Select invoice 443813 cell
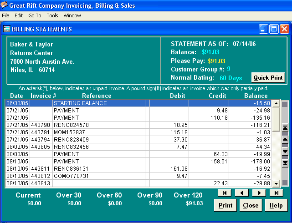The height and width of the screenshot is (223, 292). [x=41, y=183]
